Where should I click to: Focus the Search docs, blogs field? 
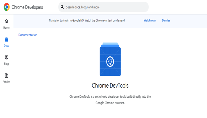103,7
